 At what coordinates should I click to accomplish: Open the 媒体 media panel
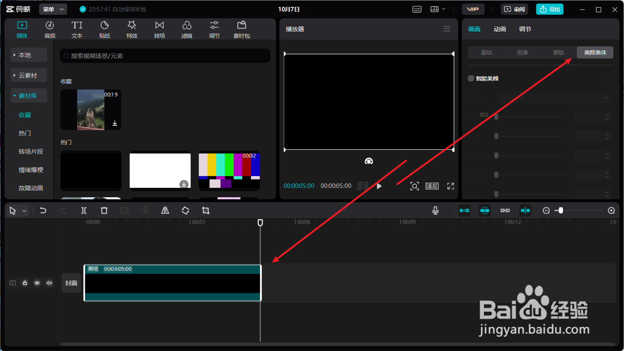click(x=22, y=30)
